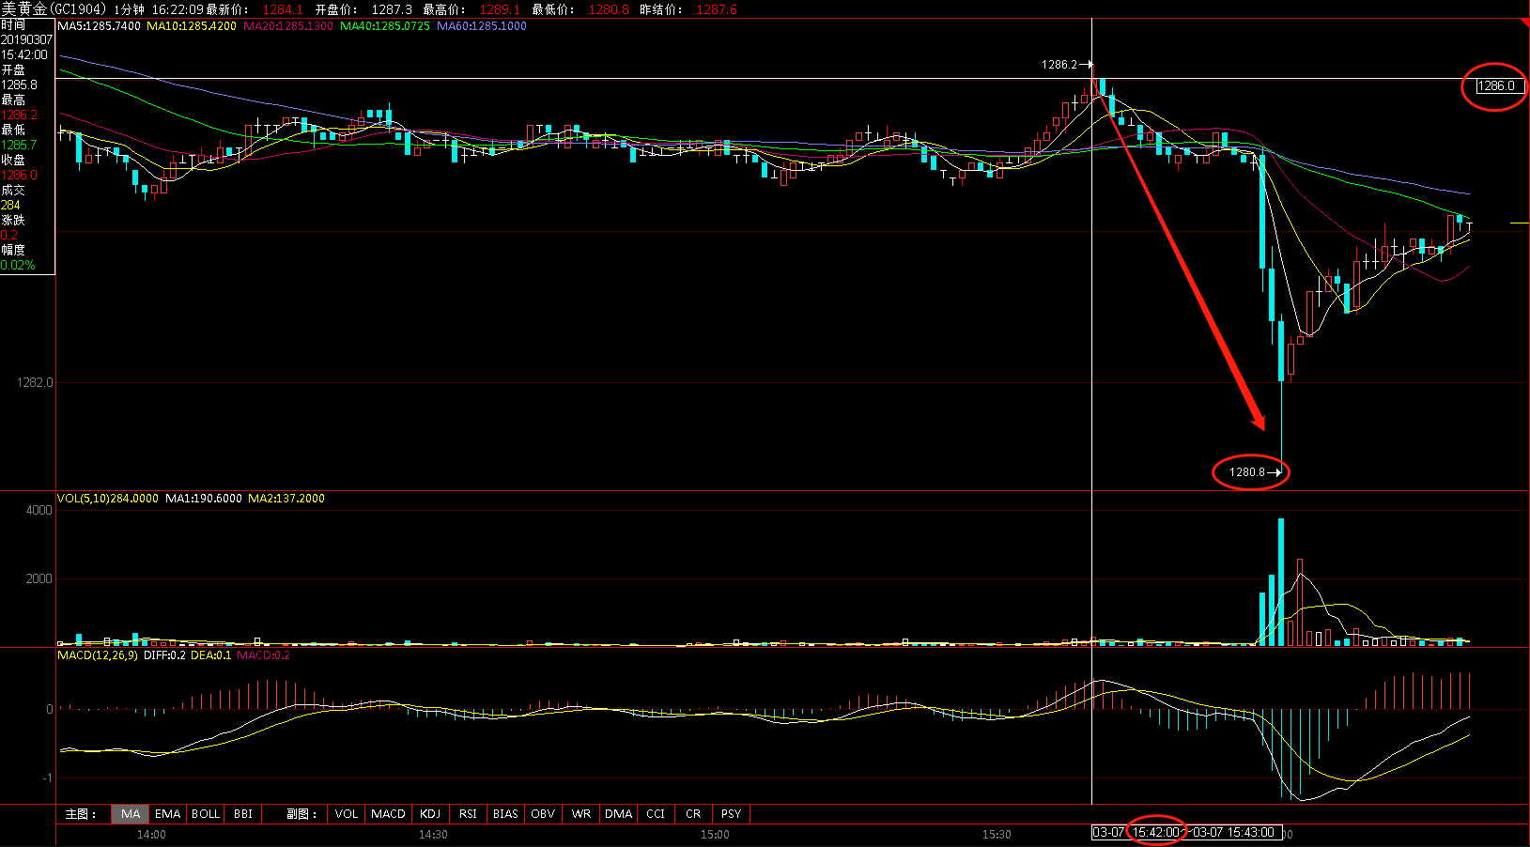Screen dimensions: 1530x847
Task: Click the blue MA60 legend label
Action: (481, 26)
